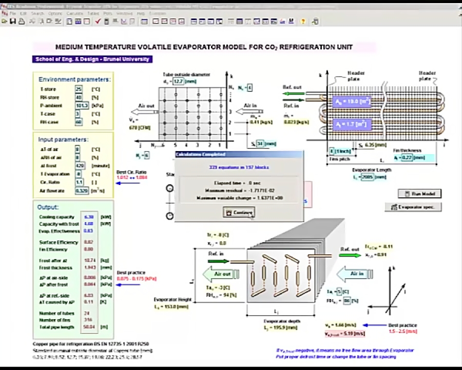Click the Print icon on the toolbar
This screenshot has height=370, width=462.
[x=21, y=21]
